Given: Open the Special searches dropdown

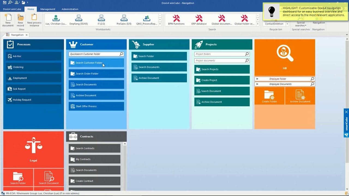Looking at the screenshot, I should click(x=300, y=24).
